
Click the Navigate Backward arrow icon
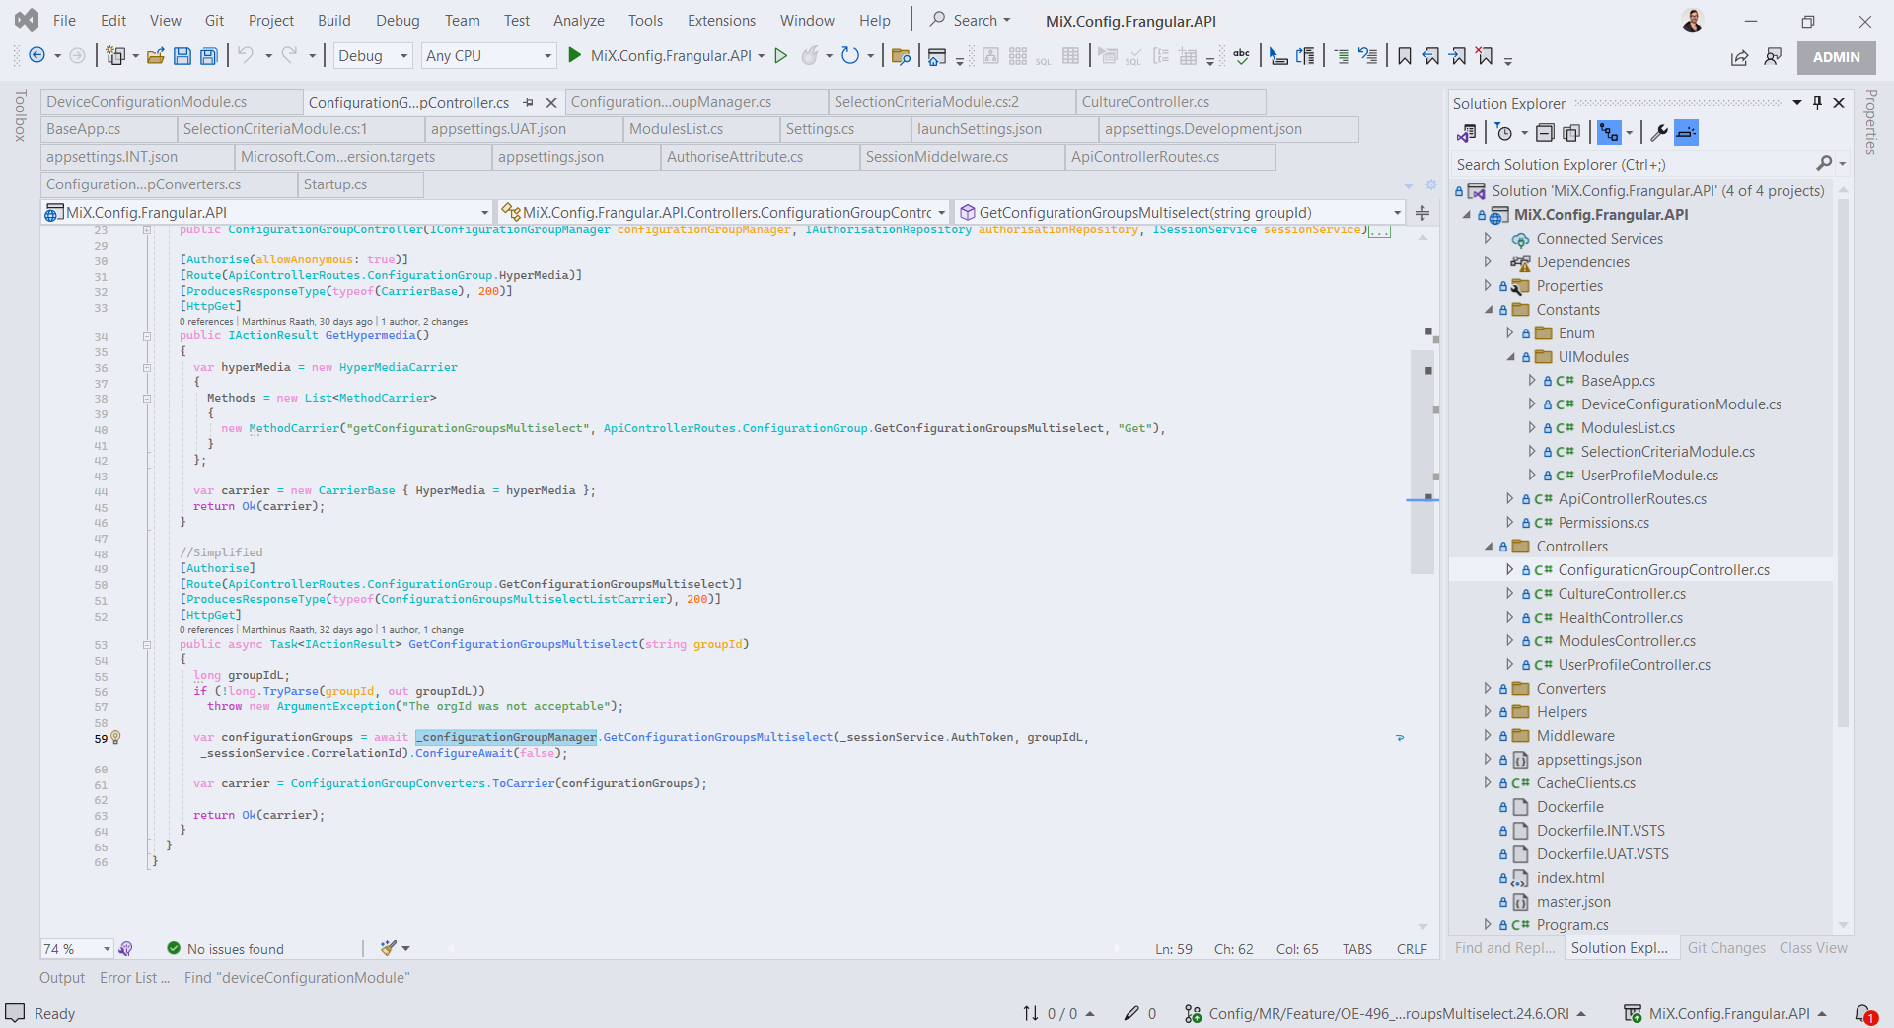click(x=36, y=56)
